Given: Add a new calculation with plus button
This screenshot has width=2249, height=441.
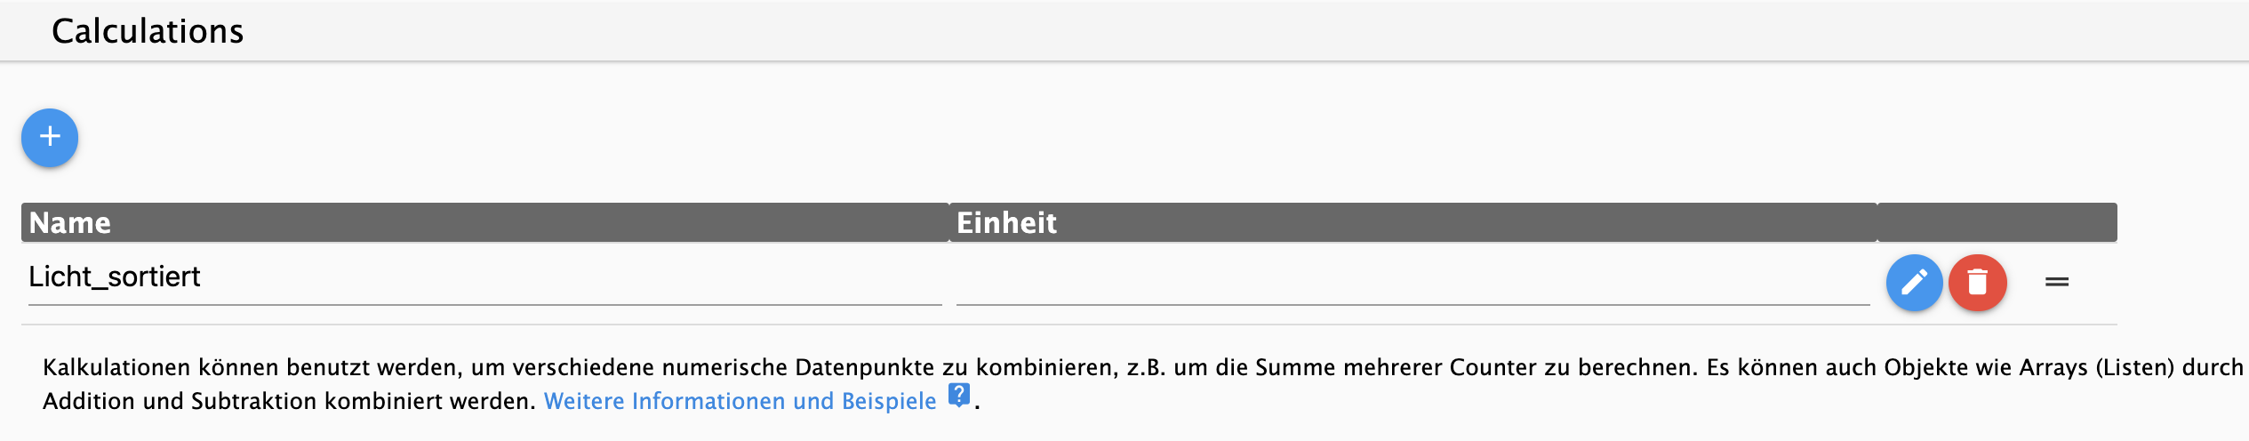Looking at the screenshot, I should pyautogui.click(x=50, y=137).
